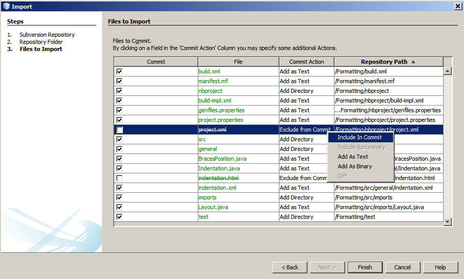This screenshot has width=464, height=279.
Task: Click the Import dialog title bar icon
Action: click(x=5, y=6)
